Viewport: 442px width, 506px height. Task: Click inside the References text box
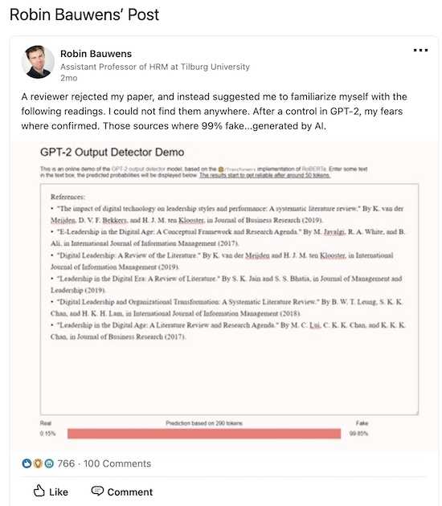click(x=229, y=299)
